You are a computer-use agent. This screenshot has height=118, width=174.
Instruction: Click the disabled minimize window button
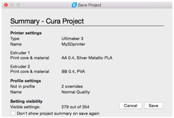tap(12, 5)
